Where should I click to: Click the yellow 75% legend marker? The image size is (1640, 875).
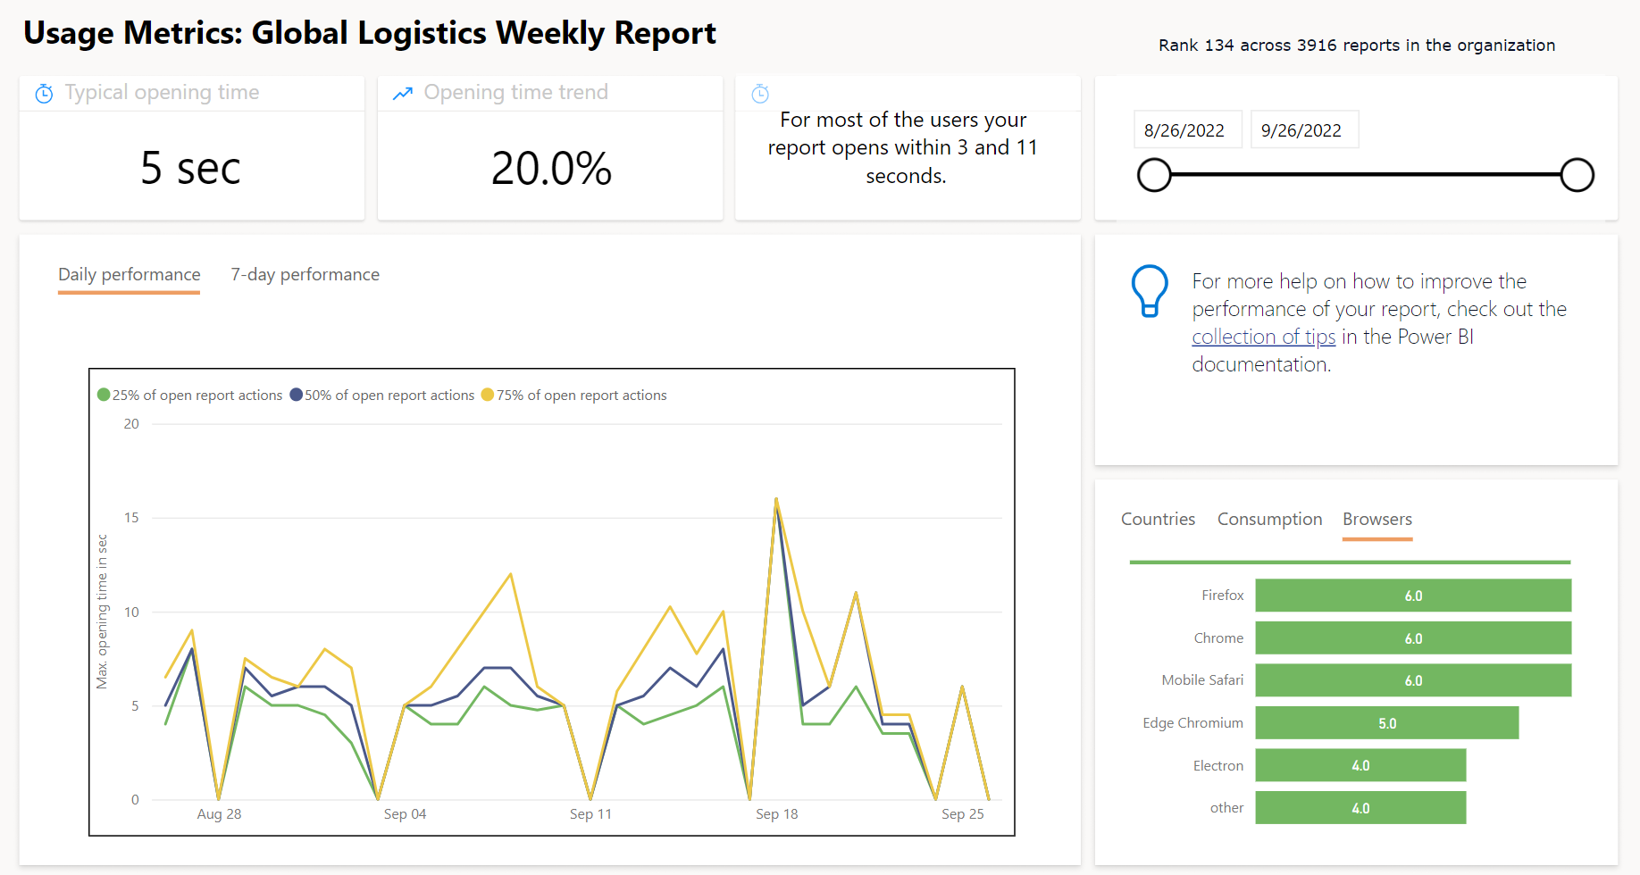point(488,395)
